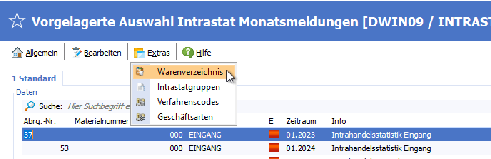The height and width of the screenshot is (159, 491).
Task: Click the Intrastatgruppen menu entry icon
Action: [140, 87]
